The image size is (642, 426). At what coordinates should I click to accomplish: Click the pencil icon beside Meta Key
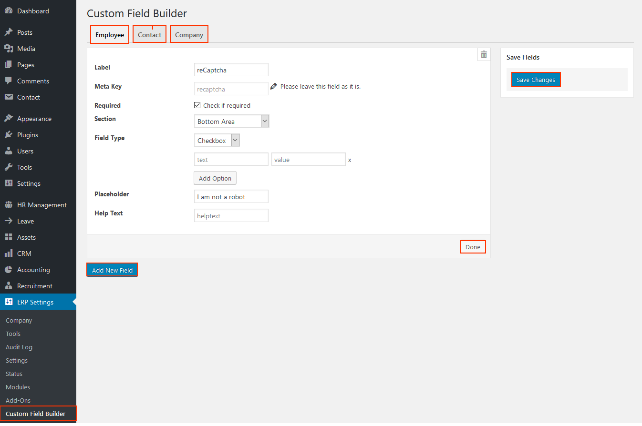tap(273, 86)
